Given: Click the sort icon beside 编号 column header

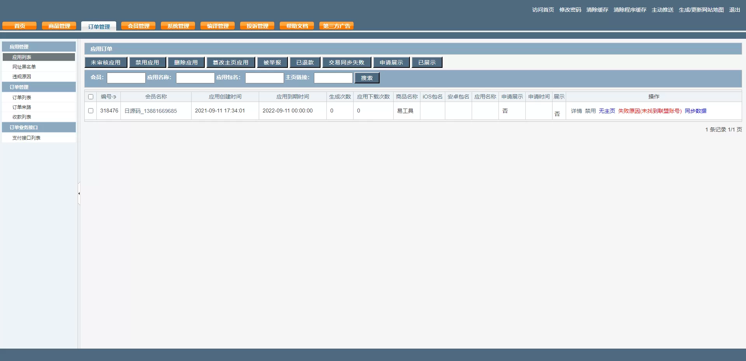Looking at the screenshot, I should pos(114,97).
